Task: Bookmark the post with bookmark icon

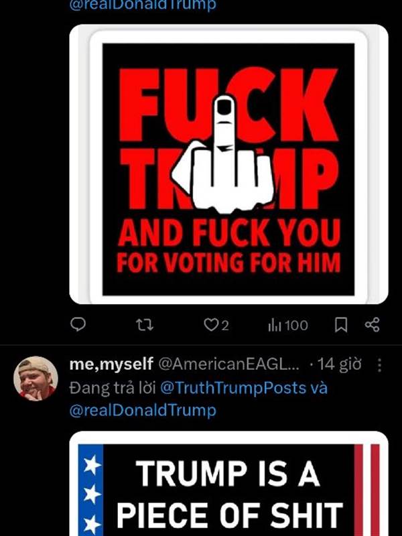Action: click(x=341, y=325)
